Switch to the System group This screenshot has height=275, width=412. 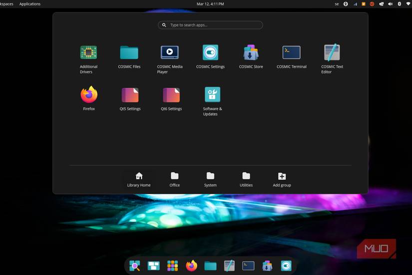[x=210, y=179]
